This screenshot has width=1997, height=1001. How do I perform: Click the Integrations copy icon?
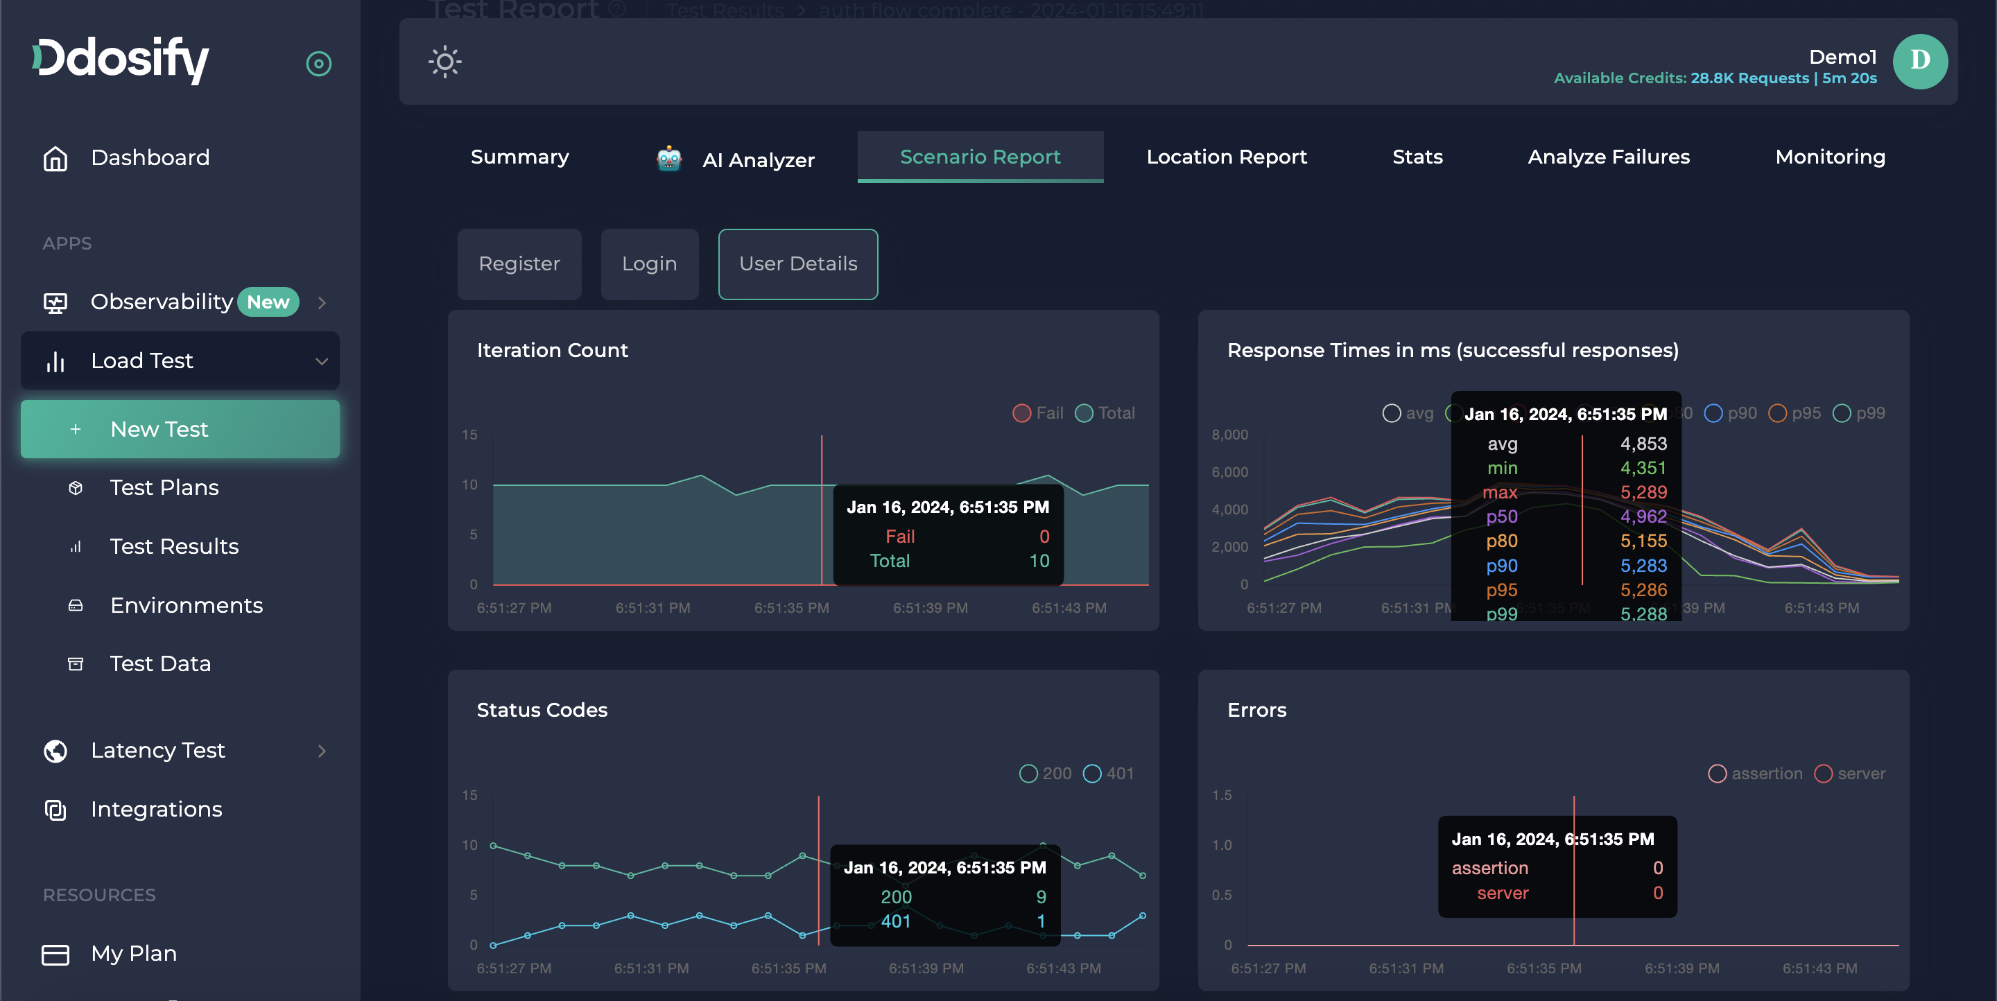(x=55, y=810)
